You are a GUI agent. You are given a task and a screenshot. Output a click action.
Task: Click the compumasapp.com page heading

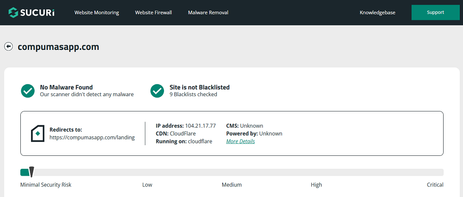point(58,47)
